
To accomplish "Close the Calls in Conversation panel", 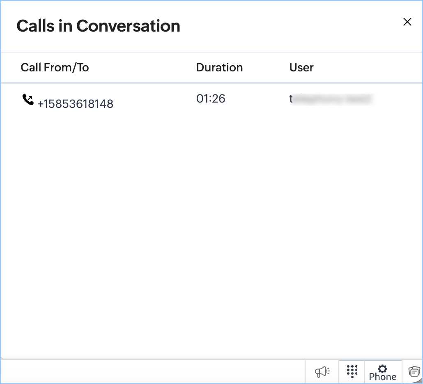I will [407, 22].
